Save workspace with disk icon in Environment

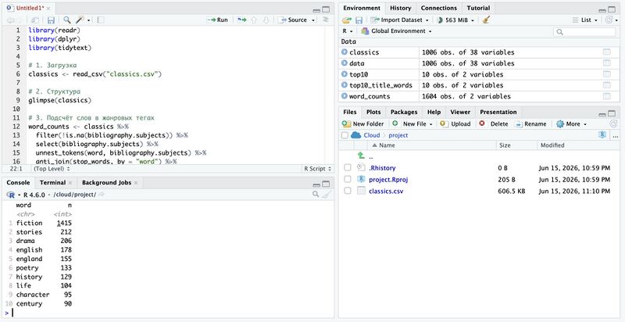pyautogui.click(x=359, y=20)
